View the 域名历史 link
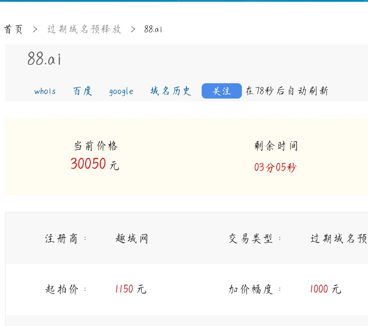The height and width of the screenshot is (326, 368). [171, 91]
